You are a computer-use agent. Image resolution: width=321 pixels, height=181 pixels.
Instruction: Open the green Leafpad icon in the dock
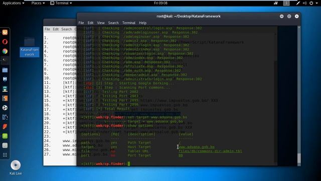[x=5, y=136]
